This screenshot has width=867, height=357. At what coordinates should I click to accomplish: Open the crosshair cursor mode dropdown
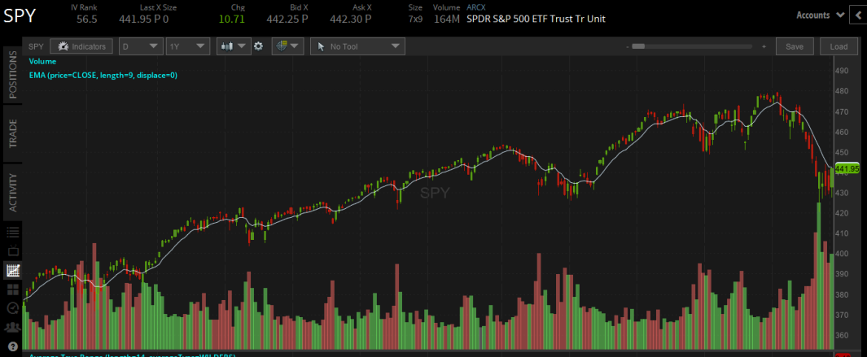tap(287, 46)
